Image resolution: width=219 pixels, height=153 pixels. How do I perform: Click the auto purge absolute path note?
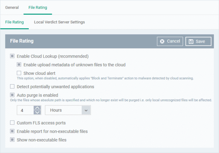111,100
